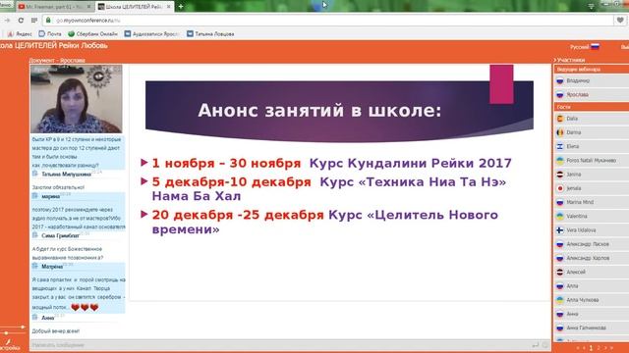
Task: Select guest Valentina
Action: coord(592,216)
